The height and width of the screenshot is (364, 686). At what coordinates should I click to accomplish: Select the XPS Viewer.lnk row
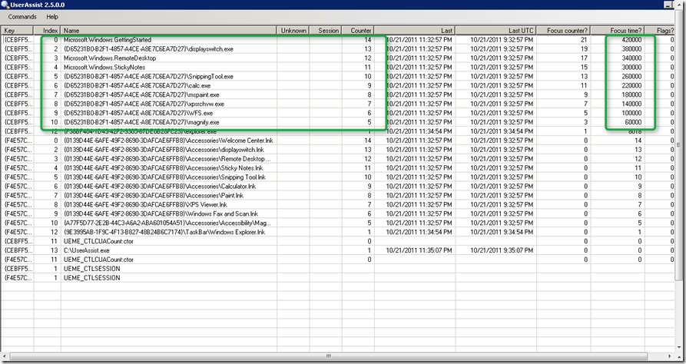(x=337, y=205)
